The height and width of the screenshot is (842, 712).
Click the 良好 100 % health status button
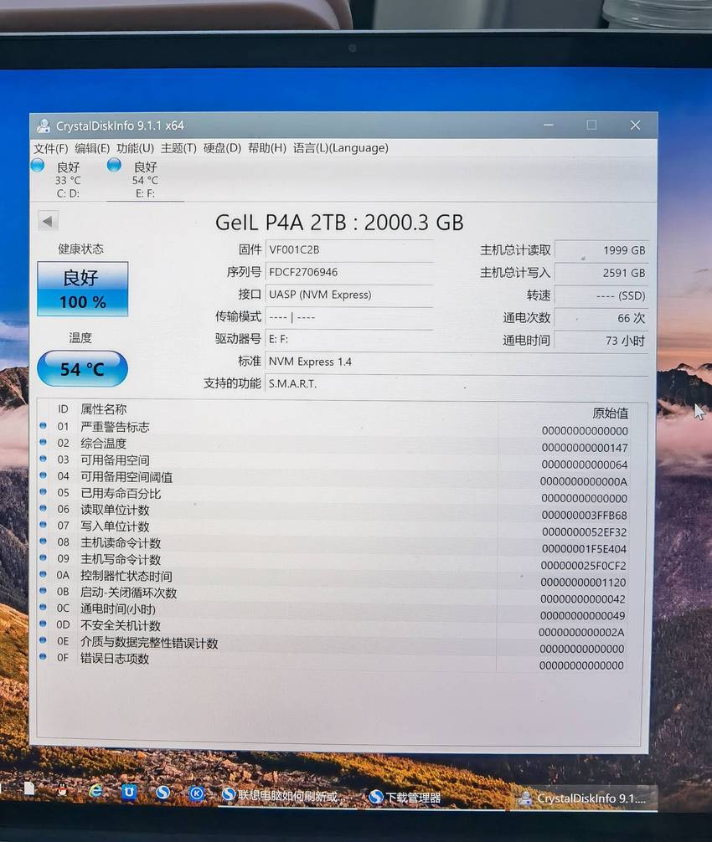(x=83, y=289)
